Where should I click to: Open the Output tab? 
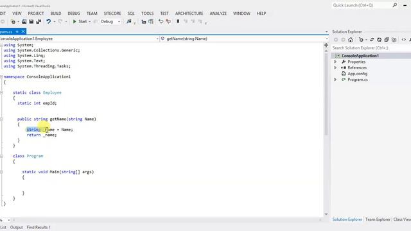(x=16, y=227)
